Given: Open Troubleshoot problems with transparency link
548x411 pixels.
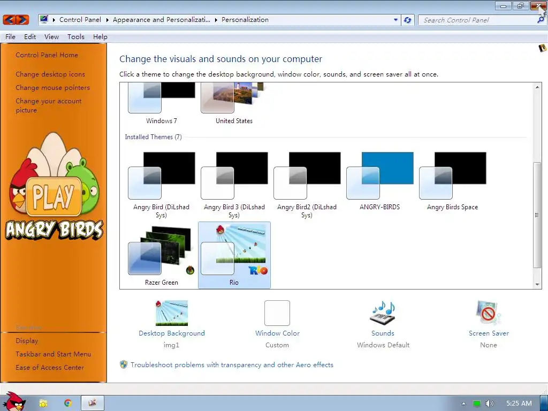Looking at the screenshot, I should click(x=232, y=364).
